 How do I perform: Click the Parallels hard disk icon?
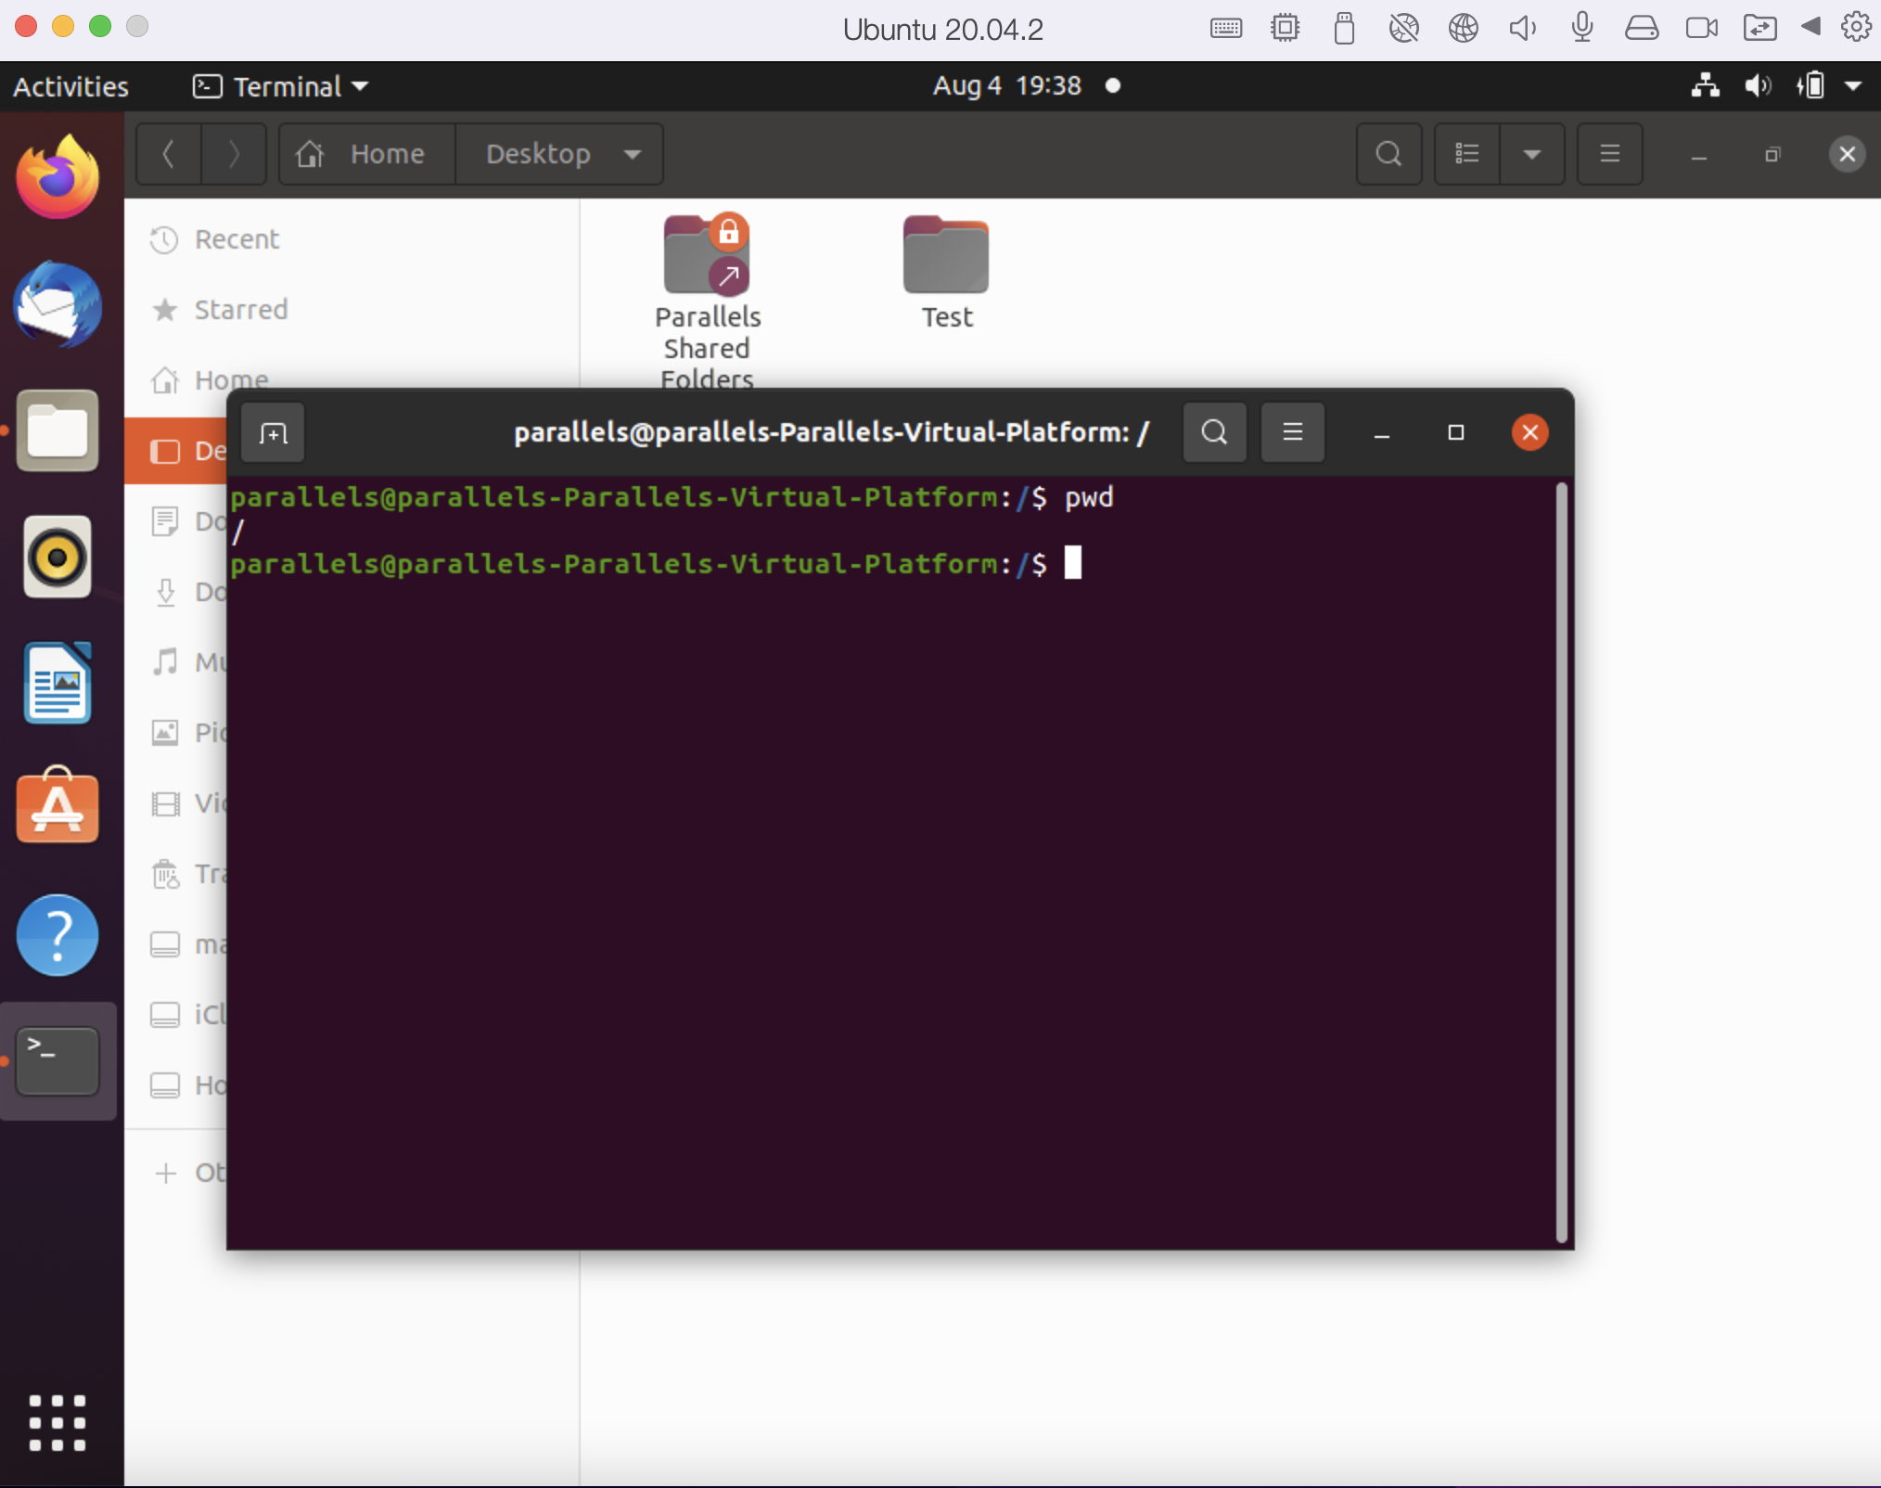coord(1641,28)
